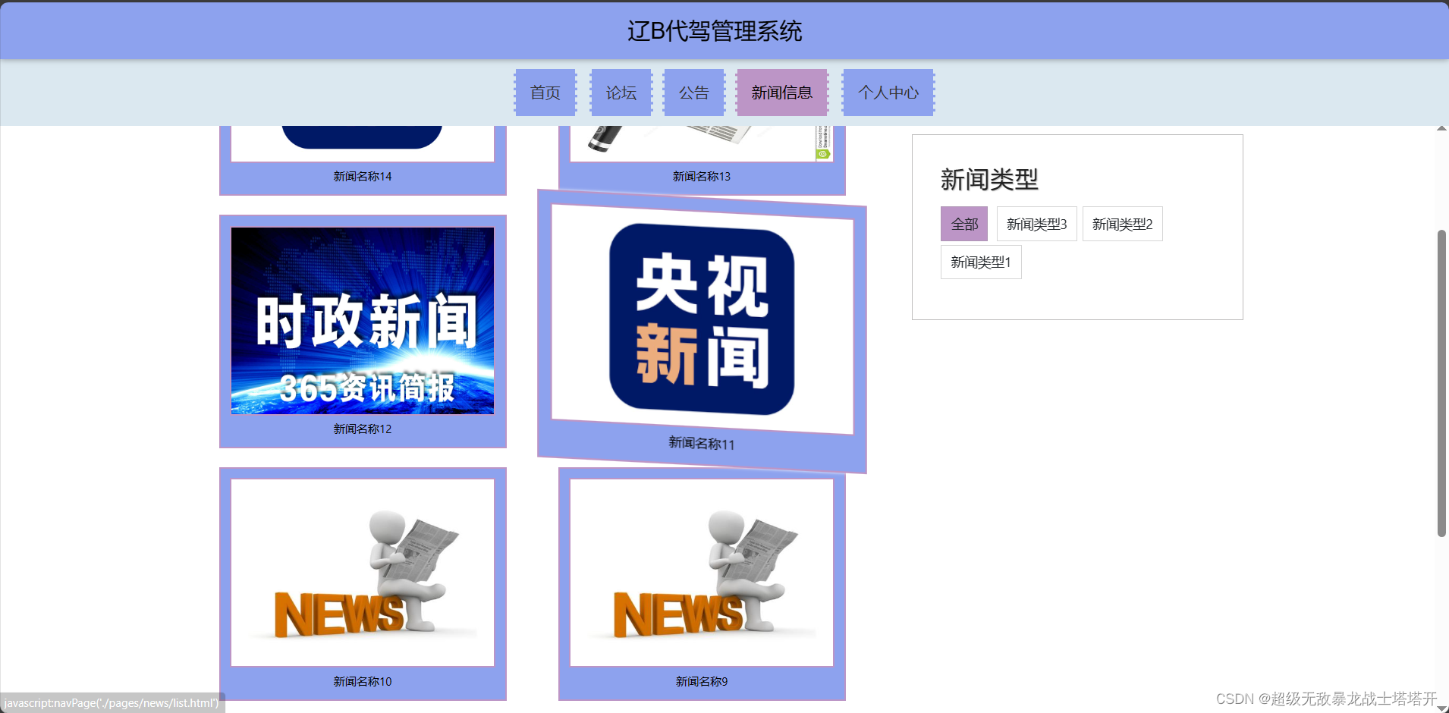Screen dimensions: 1449x713
Task: Click the scrollbar up arrow
Action: [1441, 128]
